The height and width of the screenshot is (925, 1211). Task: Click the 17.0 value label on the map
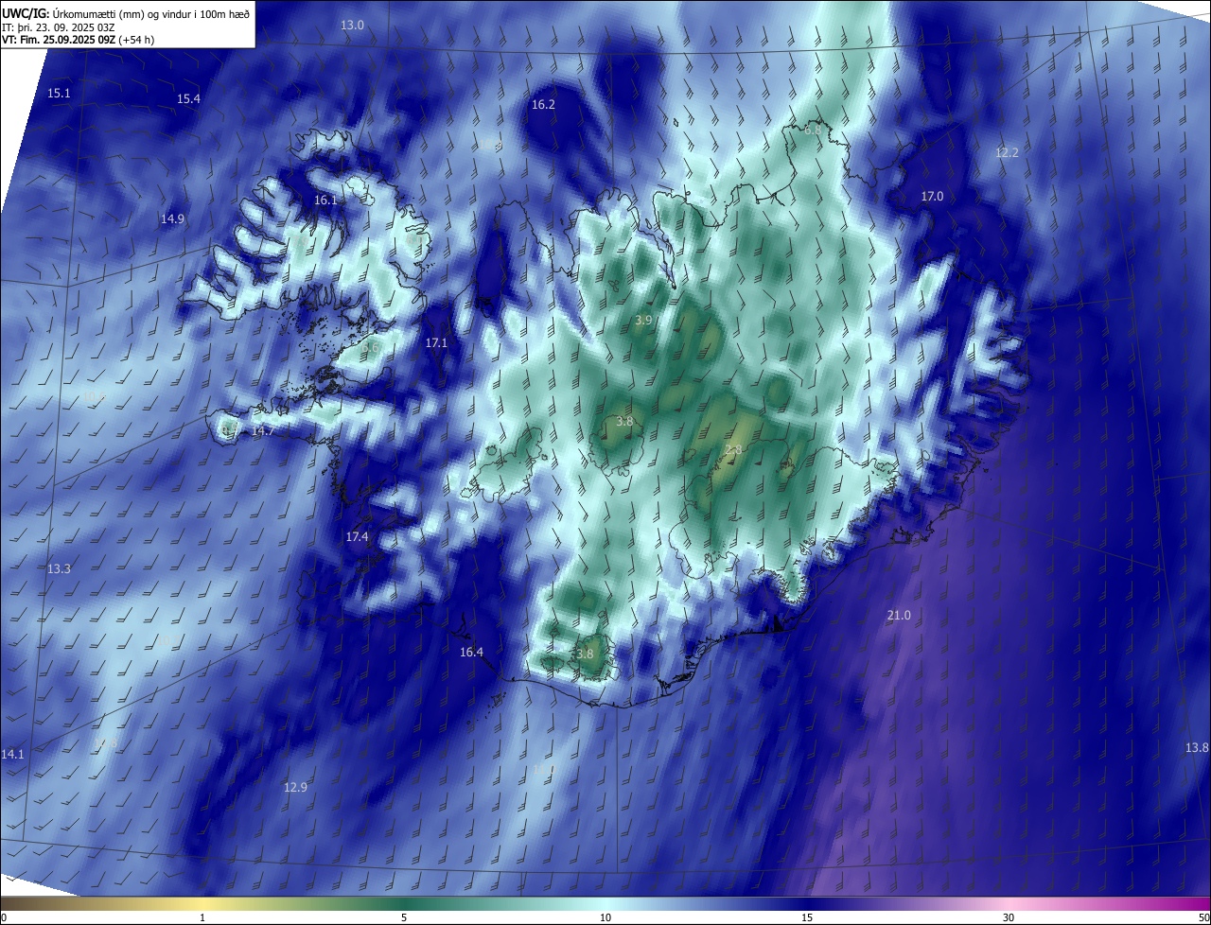click(x=932, y=196)
